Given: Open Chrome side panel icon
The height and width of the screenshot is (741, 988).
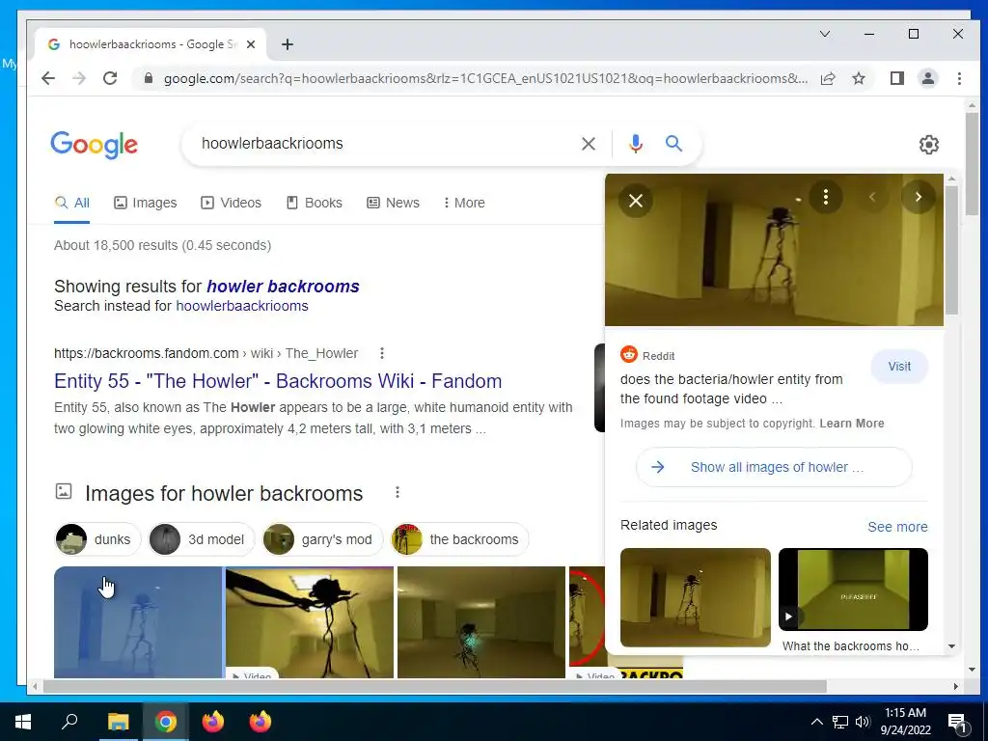Looking at the screenshot, I should click(x=896, y=78).
